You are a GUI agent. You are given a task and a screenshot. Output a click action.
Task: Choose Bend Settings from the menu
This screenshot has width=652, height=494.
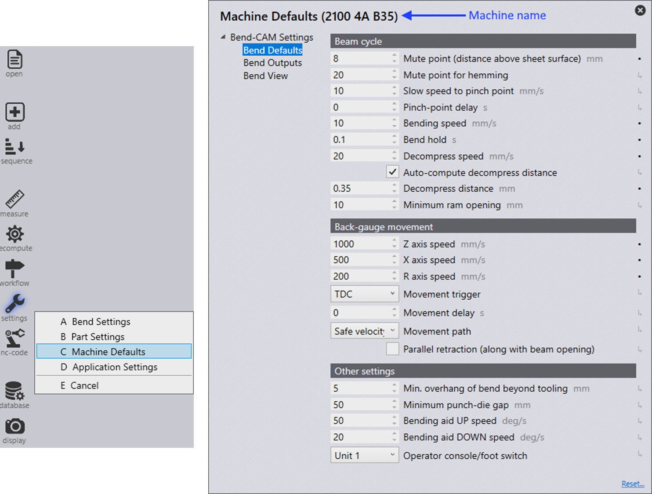coord(114,321)
